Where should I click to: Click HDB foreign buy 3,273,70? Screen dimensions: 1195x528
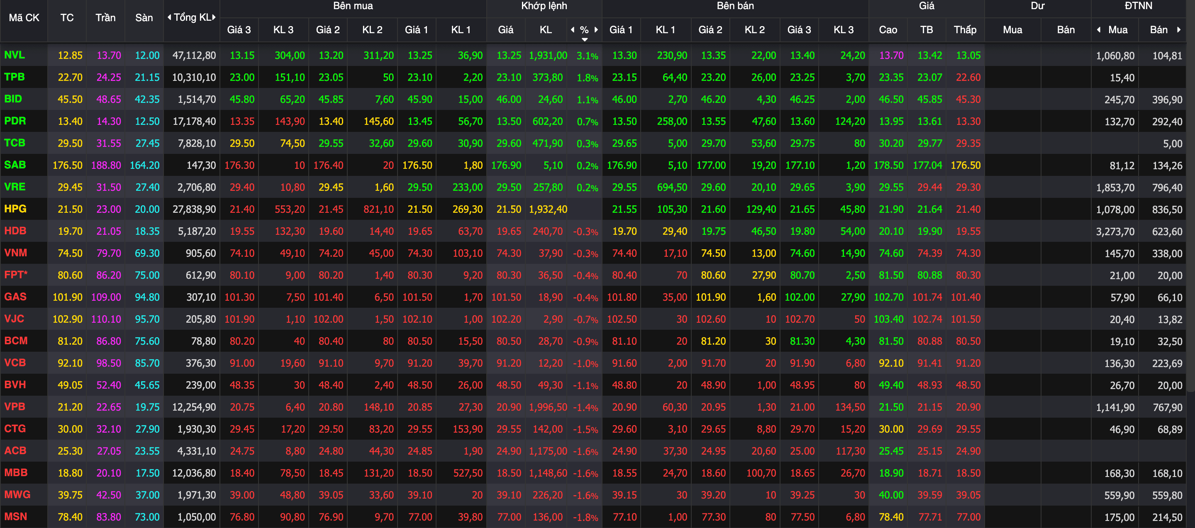coord(1115,231)
